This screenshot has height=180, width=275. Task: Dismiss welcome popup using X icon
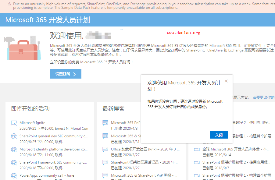pyautogui.click(x=226, y=81)
